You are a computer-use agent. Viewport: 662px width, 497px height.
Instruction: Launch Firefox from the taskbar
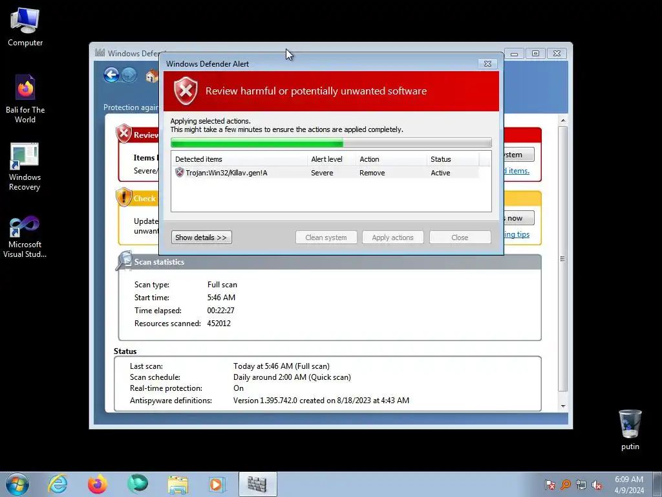(x=98, y=484)
